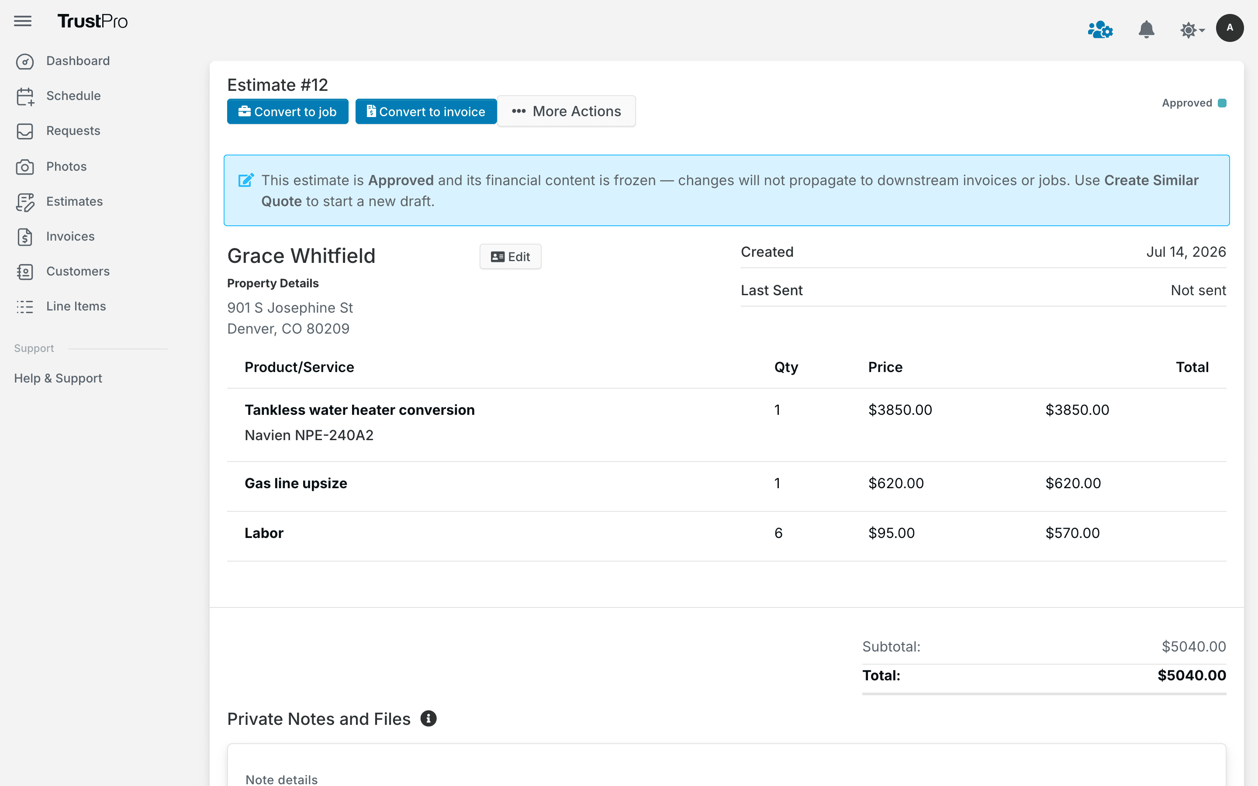Select the Tankless water heater conversion row
Image resolution: width=1258 pixels, height=786 pixels.
pyautogui.click(x=726, y=425)
